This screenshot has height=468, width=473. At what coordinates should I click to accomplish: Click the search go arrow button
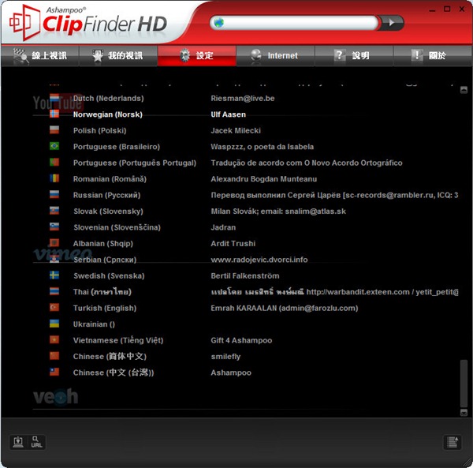(392, 23)
